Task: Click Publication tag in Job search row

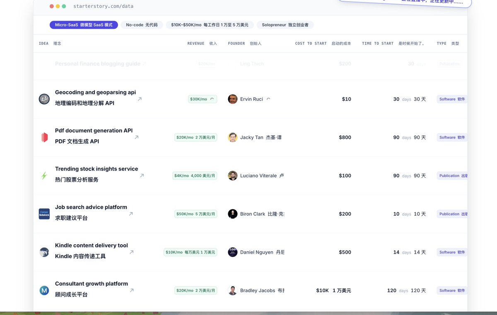Action: pyautogui.click(x=452, y=214)
